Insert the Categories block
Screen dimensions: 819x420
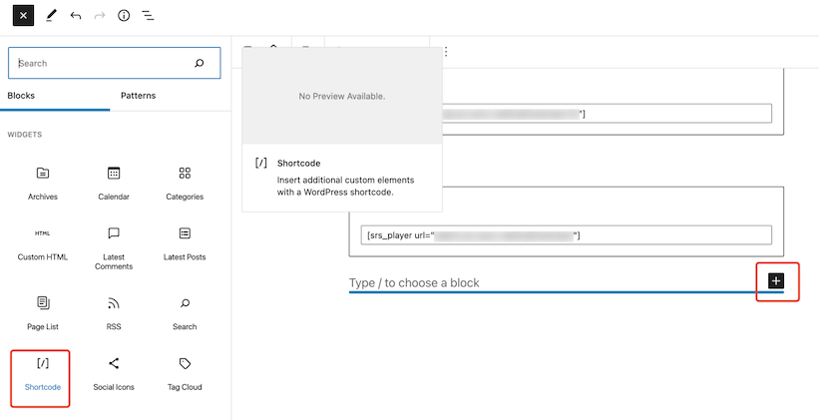click(x=185, y=183)
